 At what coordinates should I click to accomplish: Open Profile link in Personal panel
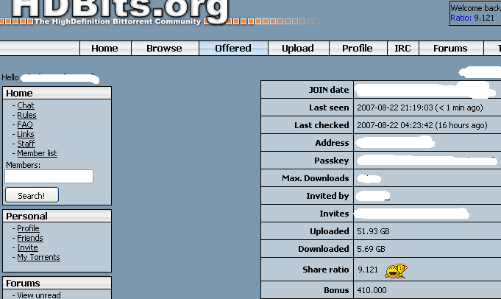(x=28, y=228)
